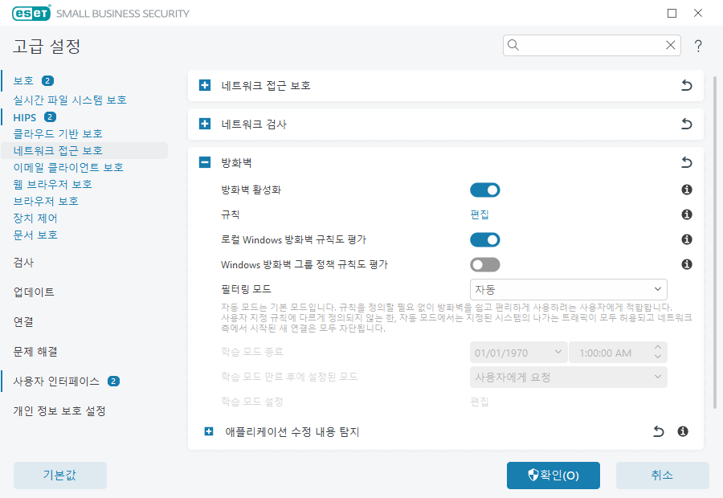Viewport: 723px width, 498px height.
Task: Reset the 네트워크 검사 section with the undo arrow
Action: pos(686,124)
